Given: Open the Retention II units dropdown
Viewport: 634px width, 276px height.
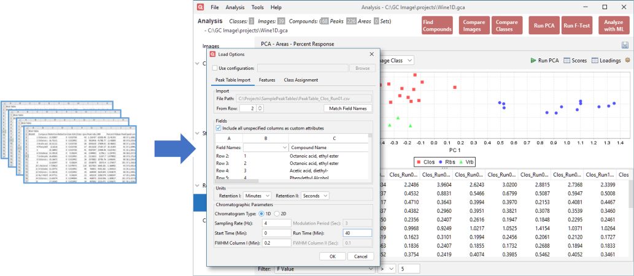Looking at the screenshot, I should [x=315, y=196].
